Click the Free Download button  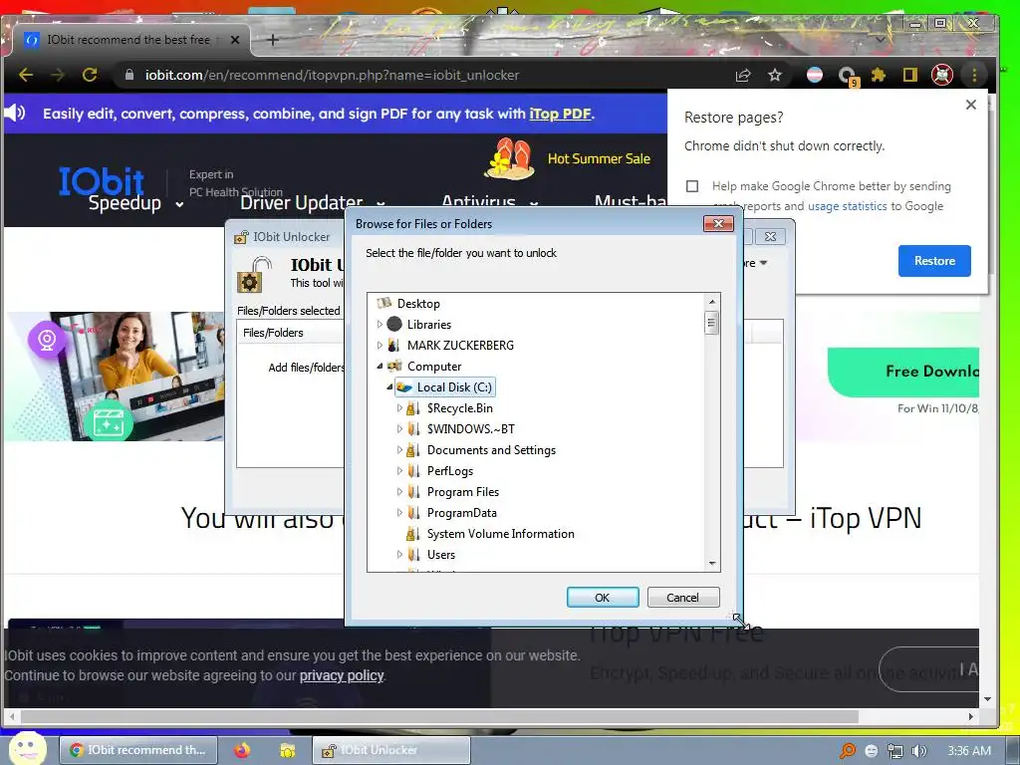coord(902,372)
